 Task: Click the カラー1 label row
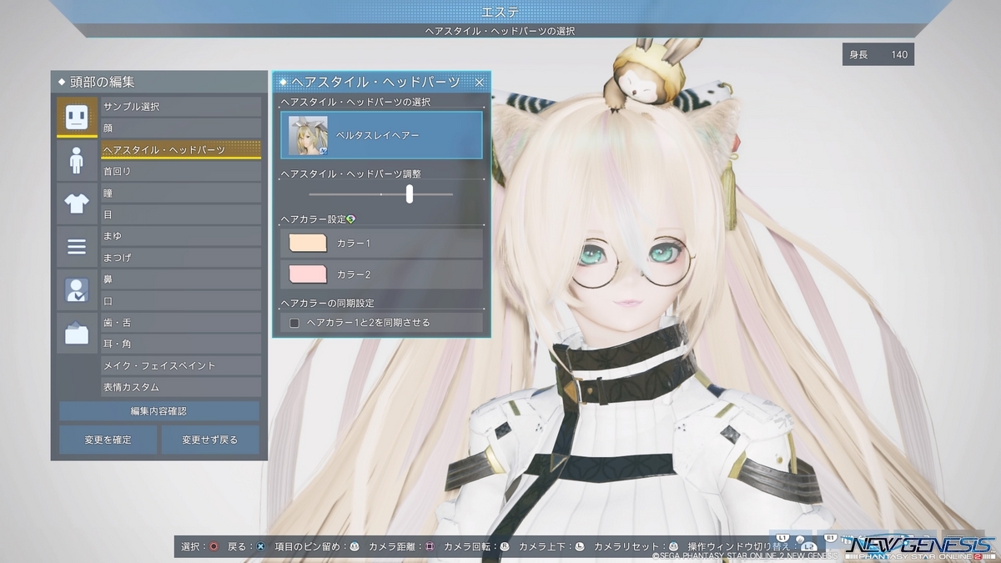pyautogui.click(x=381, y=243)
